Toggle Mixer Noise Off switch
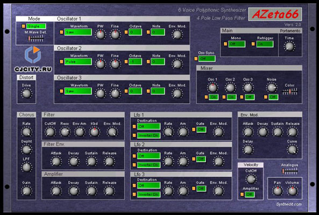319x215 pixels. coord(273,97)
